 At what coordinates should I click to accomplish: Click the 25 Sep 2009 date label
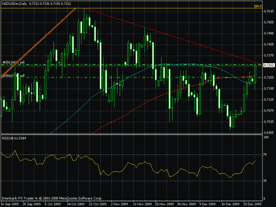tap(31, 204)
